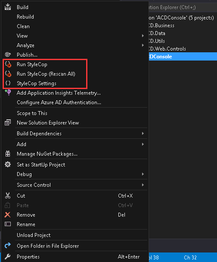This screenshot has height=262, width=217.
Task: Click the Publish globe icon
Action: point(8,54)
